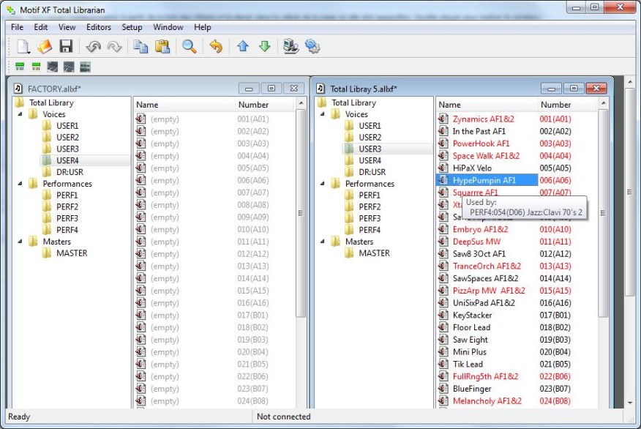Collapse Masters node in Total Libray 5 window
The image size is (641, 429).
click(323, 242)
